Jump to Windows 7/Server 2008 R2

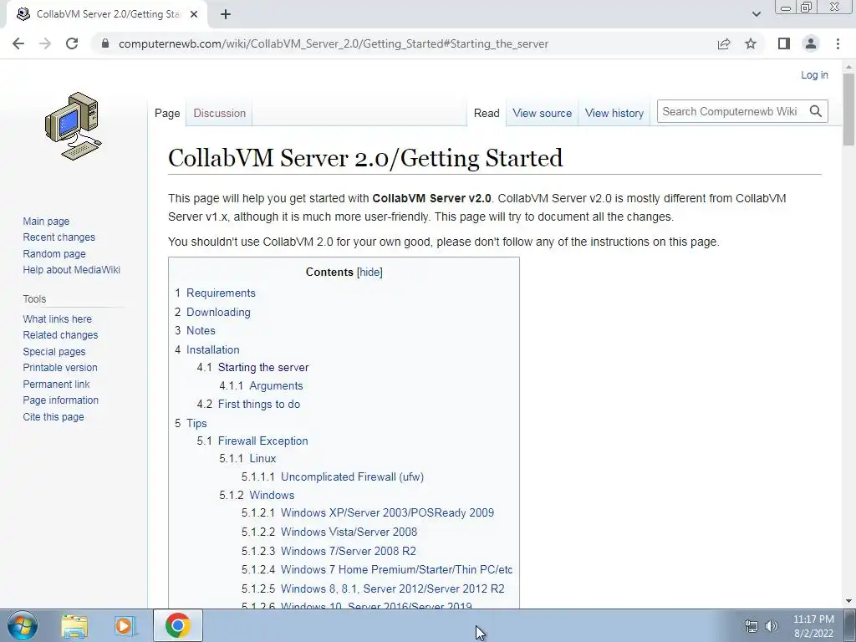pyautogui.click(x=329, y=551)
